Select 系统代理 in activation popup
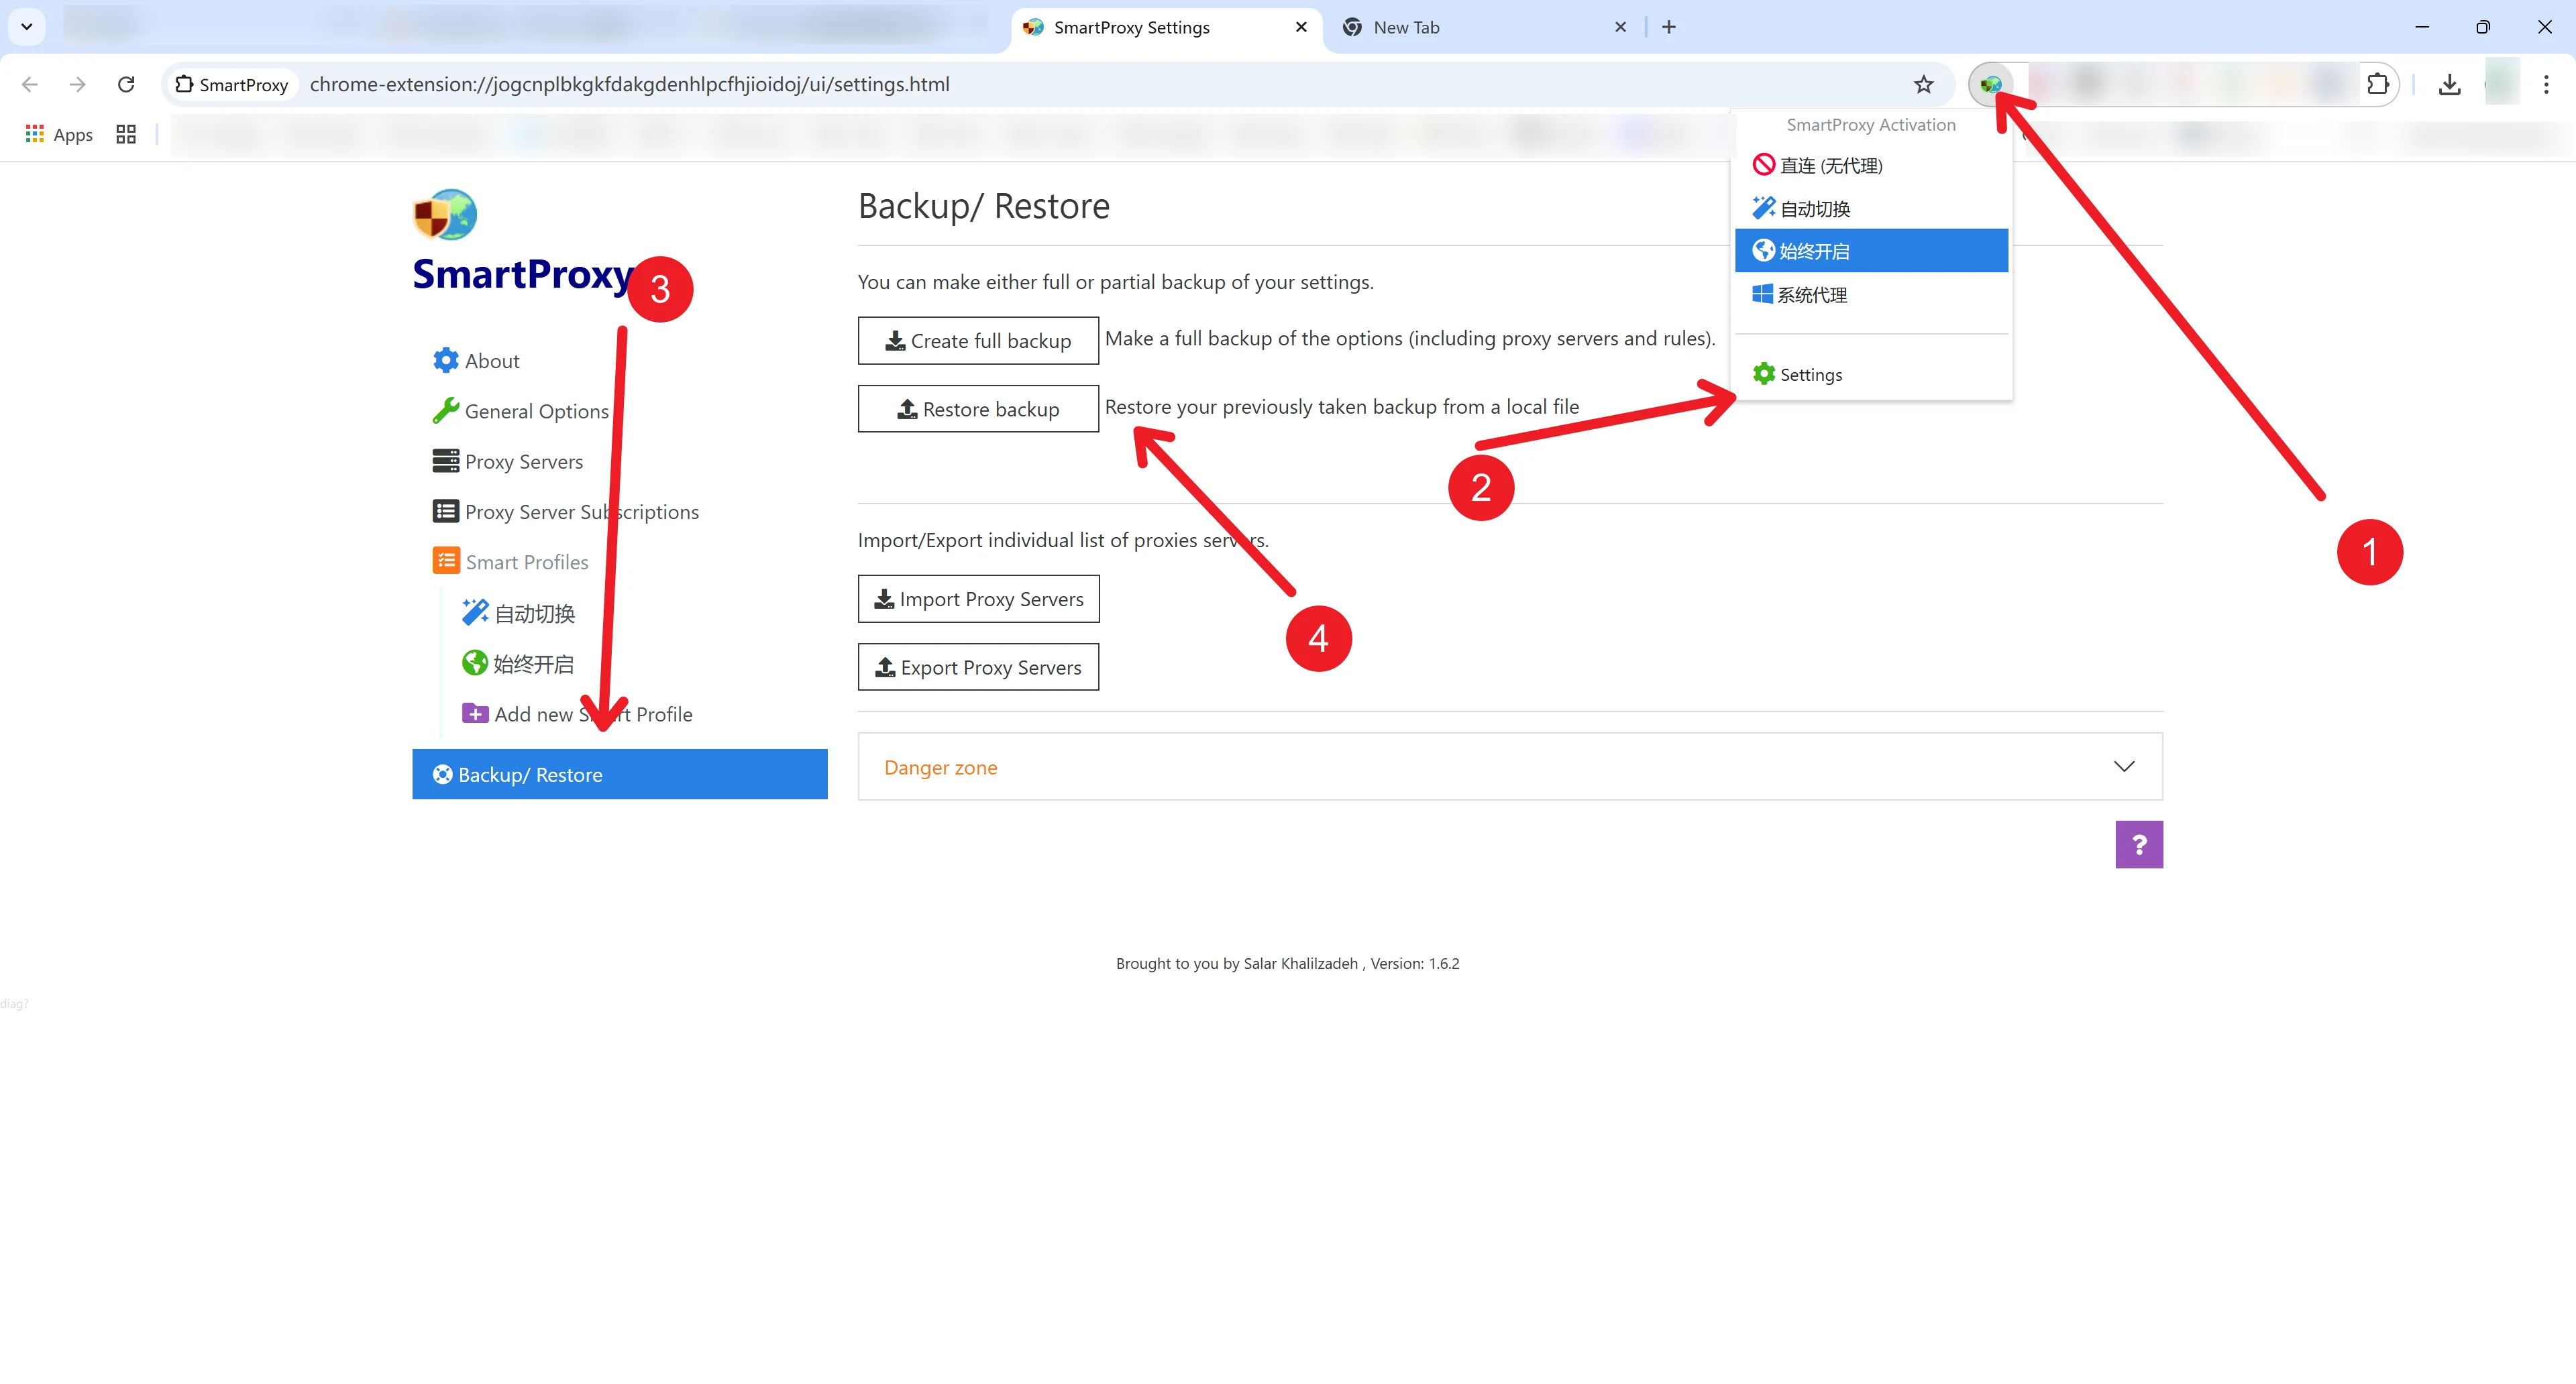The image size is (2576, 1384). (1871, 295)
